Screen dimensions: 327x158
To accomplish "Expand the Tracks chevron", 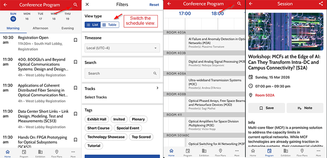I will (157, 88).
